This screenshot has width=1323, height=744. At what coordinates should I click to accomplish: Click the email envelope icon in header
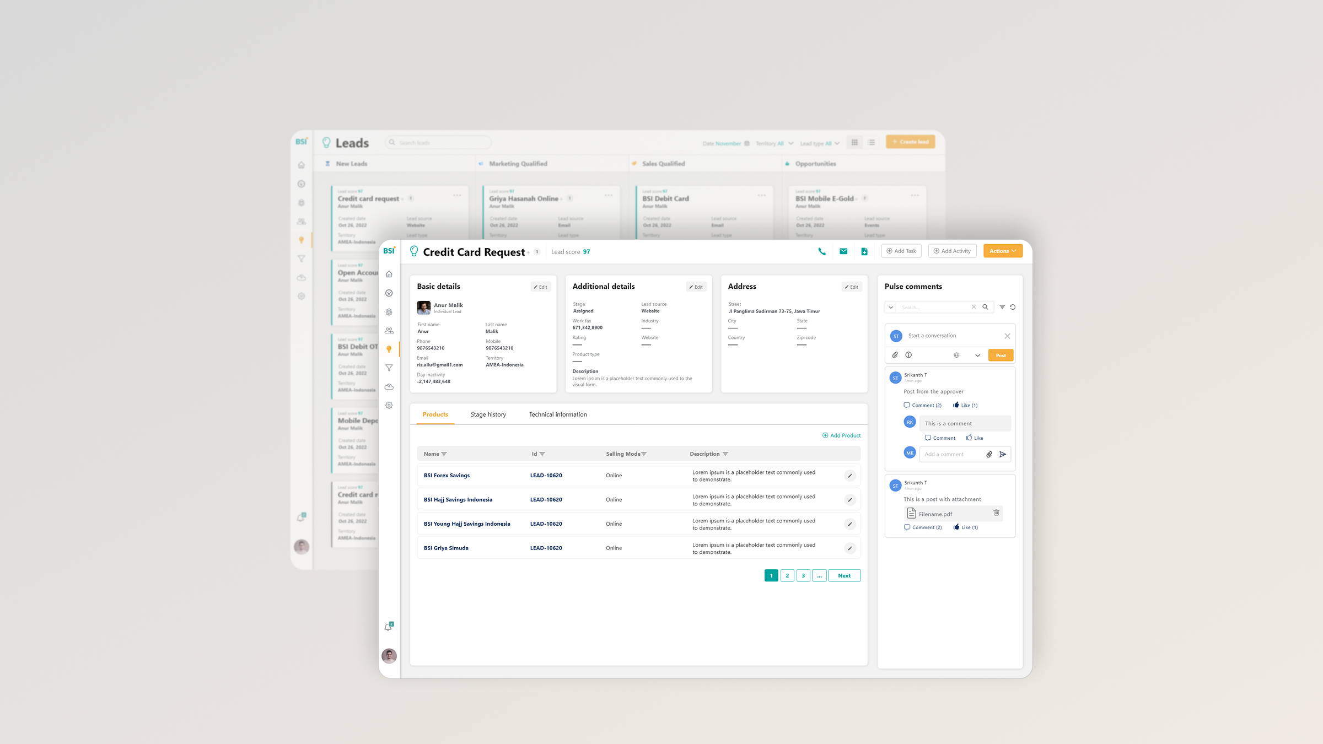pyautogui.click(x=843, y=251)
